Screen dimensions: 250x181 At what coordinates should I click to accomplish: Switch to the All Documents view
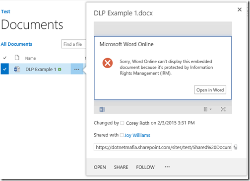point(16,44)
